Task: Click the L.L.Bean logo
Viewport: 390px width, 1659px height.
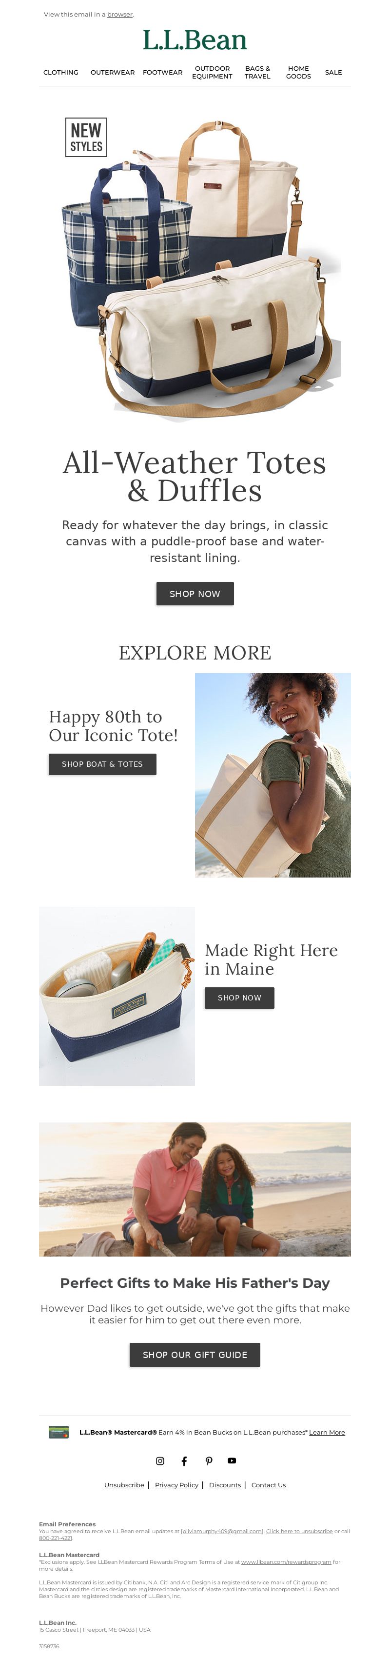Action: pyautogui.click(x=195, y=40)
